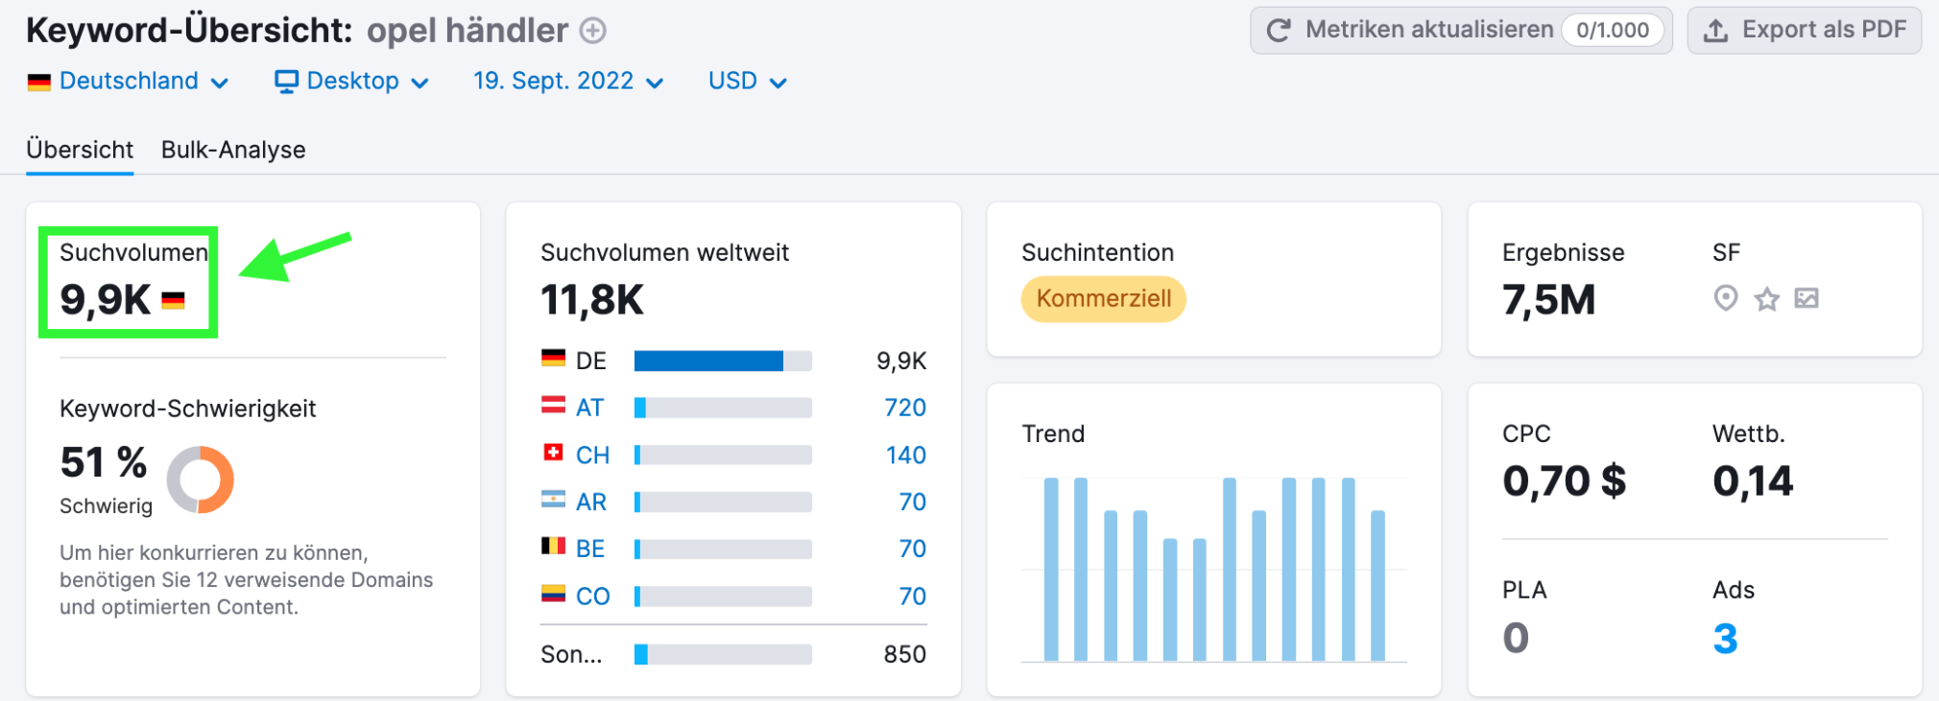
Task: Open the Deutschland country dropdown
Action: [x=129, y=82]
